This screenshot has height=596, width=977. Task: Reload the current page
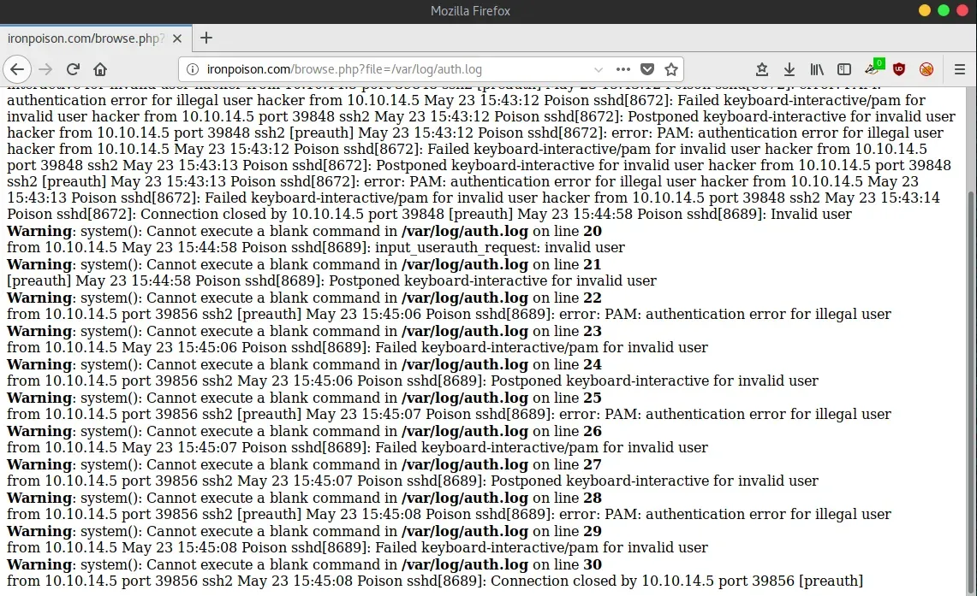(x=73, y=69)
